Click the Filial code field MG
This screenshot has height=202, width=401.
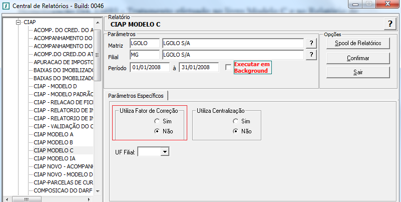click(145, 55)
